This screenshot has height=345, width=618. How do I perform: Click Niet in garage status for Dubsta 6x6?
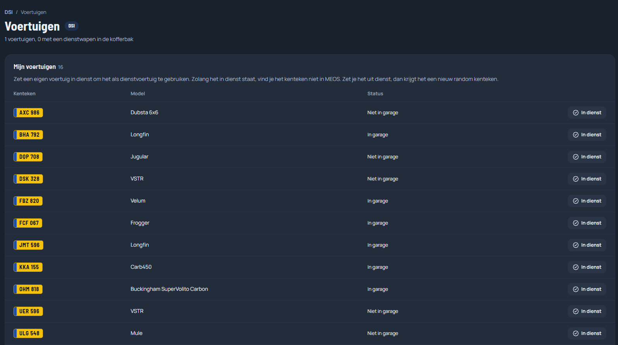click(383, 113)
